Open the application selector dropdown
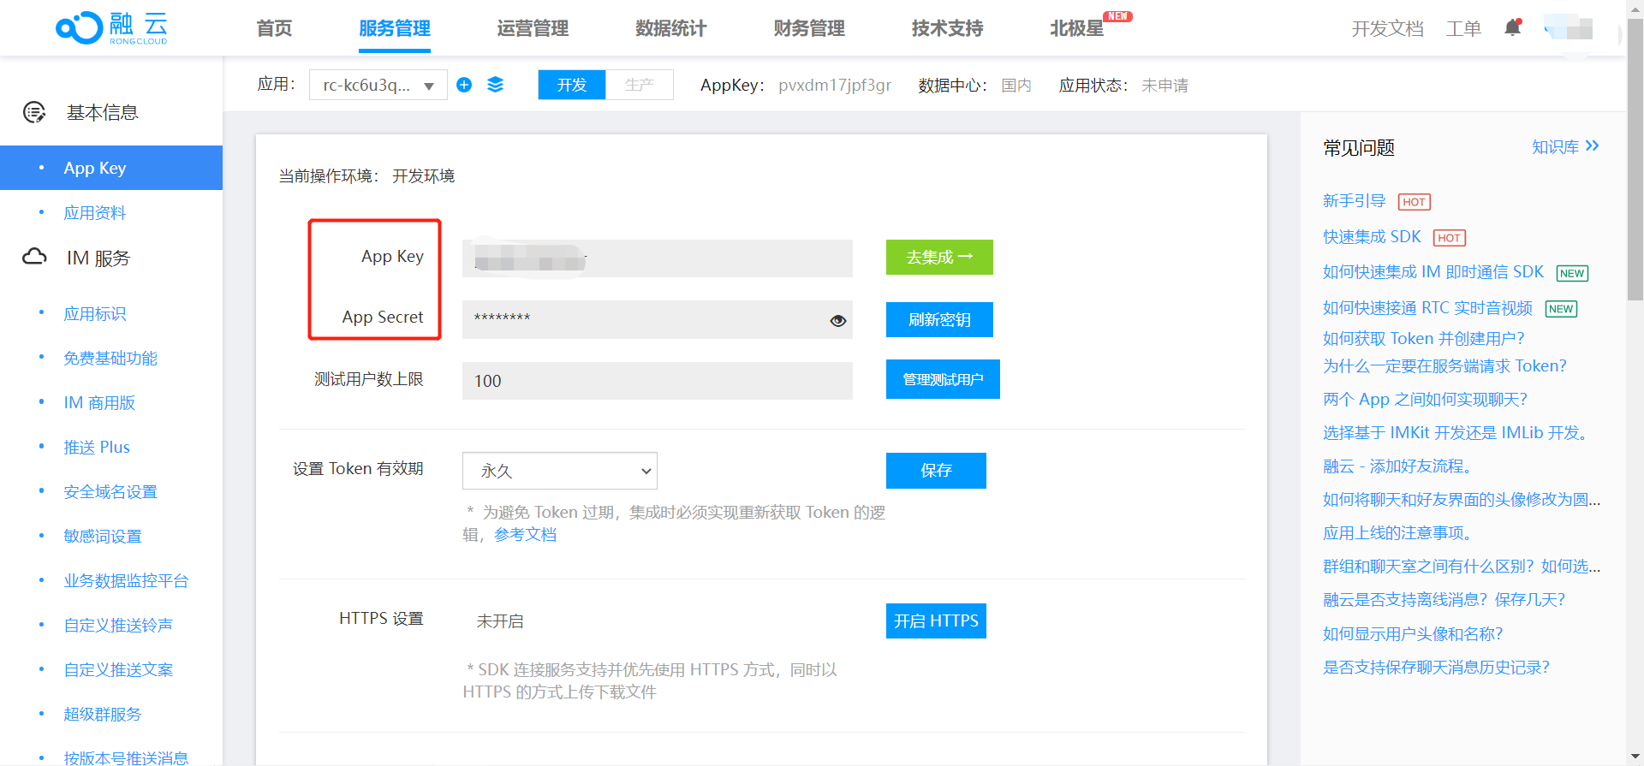The image size is (1644, 766). (x=378, y=85)
